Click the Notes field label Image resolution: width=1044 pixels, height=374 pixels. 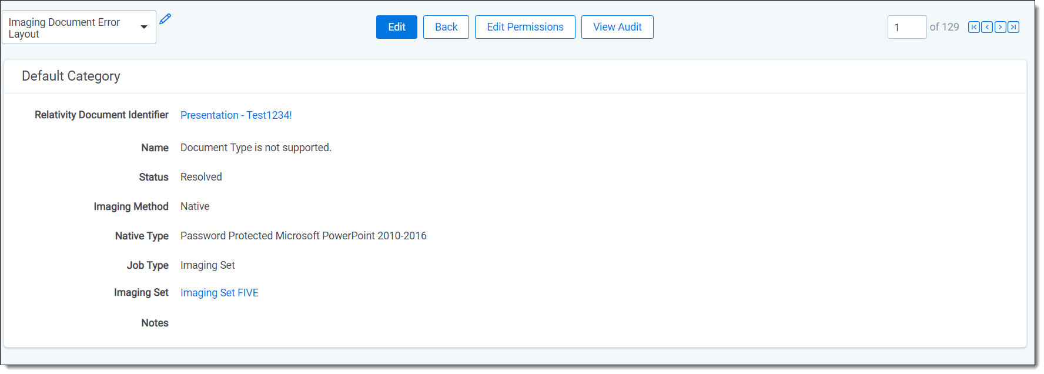[x=155, y=323]
